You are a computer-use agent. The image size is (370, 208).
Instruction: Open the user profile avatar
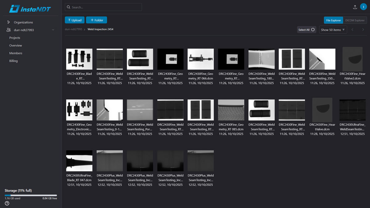[363, 7]
